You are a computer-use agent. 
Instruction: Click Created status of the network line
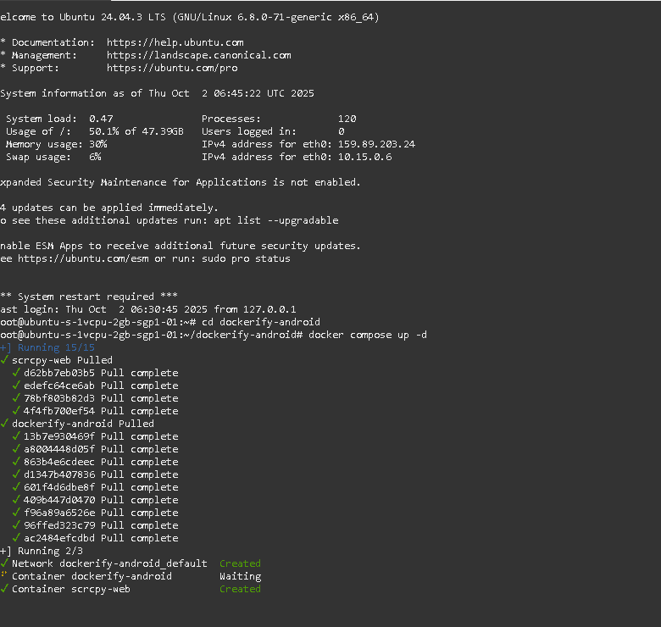241,563
